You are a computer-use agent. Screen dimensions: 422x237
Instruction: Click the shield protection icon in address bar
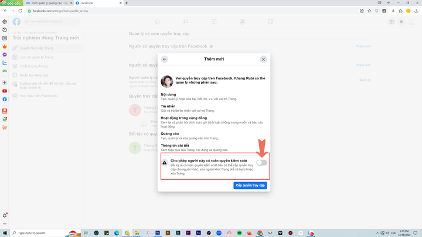click(x=376, y=11)
